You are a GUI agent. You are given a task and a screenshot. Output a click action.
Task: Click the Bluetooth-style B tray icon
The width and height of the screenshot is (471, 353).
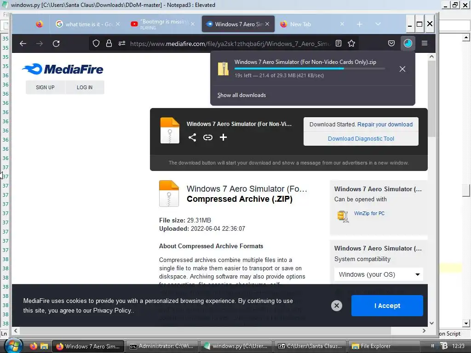click(x=444, y=346)
